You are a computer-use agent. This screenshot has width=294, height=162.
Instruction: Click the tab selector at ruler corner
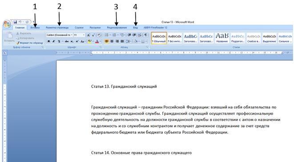[5, 53]
